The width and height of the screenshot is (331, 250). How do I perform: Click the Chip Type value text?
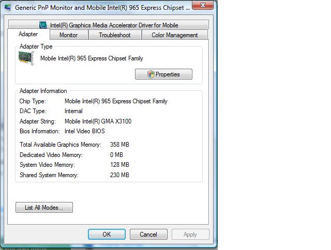click(x=116, y=101)
